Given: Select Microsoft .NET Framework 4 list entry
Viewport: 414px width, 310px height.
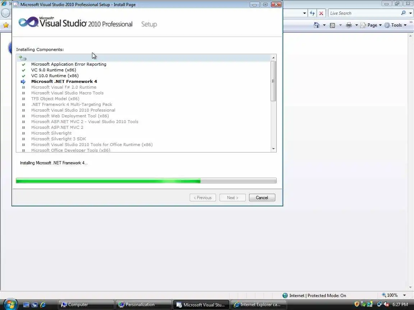Looking at the screenshot, I should 64,81.
